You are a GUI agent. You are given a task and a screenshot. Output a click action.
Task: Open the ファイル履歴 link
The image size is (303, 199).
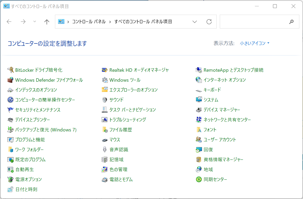[x=121, y=130]
